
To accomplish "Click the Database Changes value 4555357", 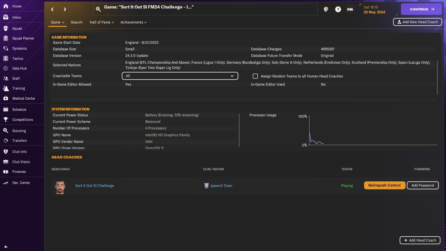I will coord(328,49).
